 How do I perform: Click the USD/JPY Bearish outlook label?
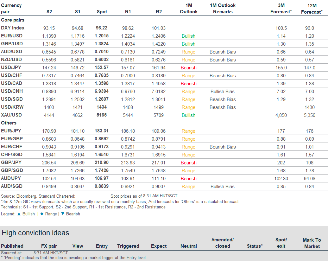coord(189,68)
